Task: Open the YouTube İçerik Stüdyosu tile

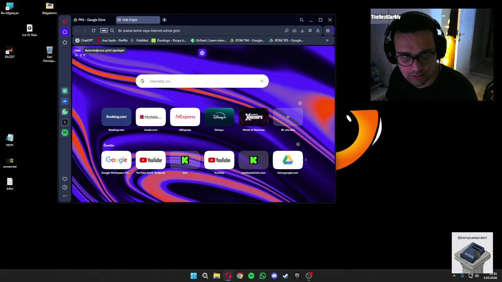Action: point(151,160)
